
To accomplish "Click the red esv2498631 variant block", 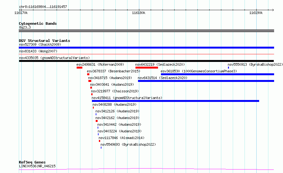I will [79, 68].
